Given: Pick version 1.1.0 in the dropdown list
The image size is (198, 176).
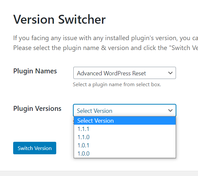Looking at the screenshot, I should pos(84,137).
